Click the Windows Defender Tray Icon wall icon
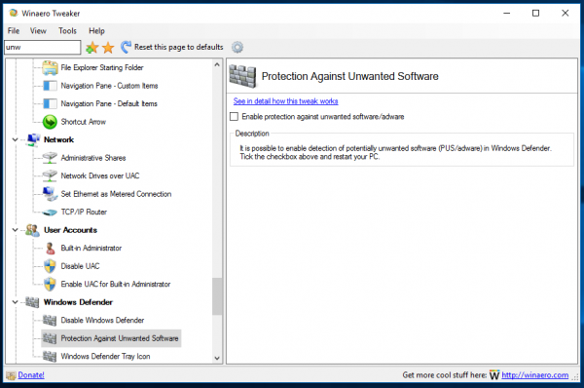This screenshot has width=584, height=388. coord(50,357)
